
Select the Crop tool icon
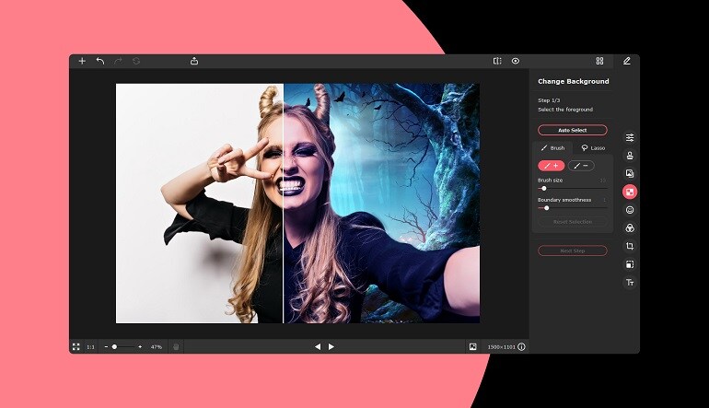coord(630,246)
